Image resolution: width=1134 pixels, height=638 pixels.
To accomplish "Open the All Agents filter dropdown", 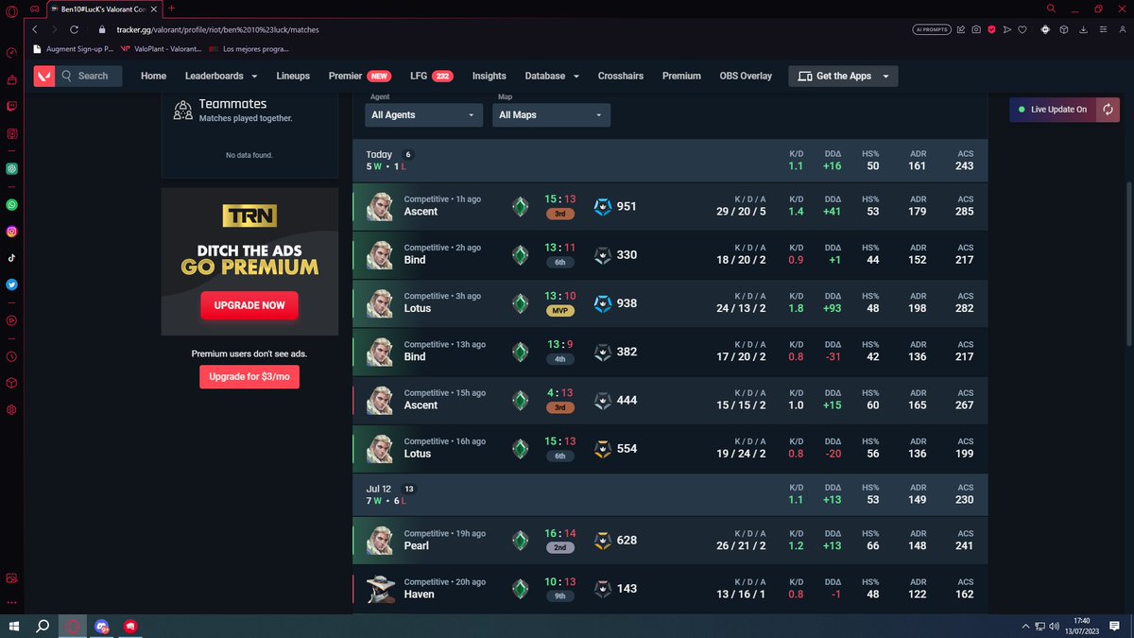I will 423,115.
